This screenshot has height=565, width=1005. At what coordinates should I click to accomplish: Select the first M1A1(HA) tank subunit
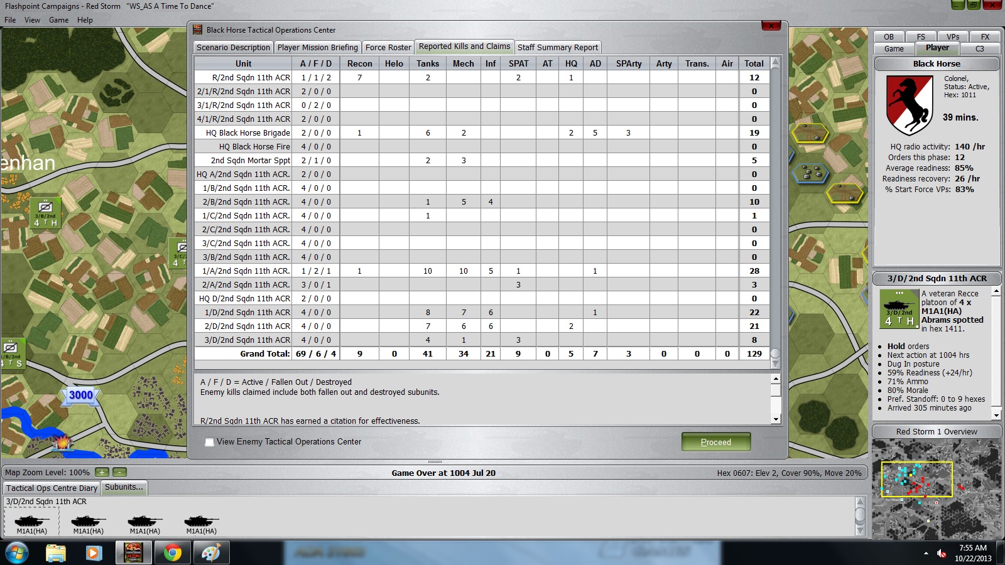31,522
